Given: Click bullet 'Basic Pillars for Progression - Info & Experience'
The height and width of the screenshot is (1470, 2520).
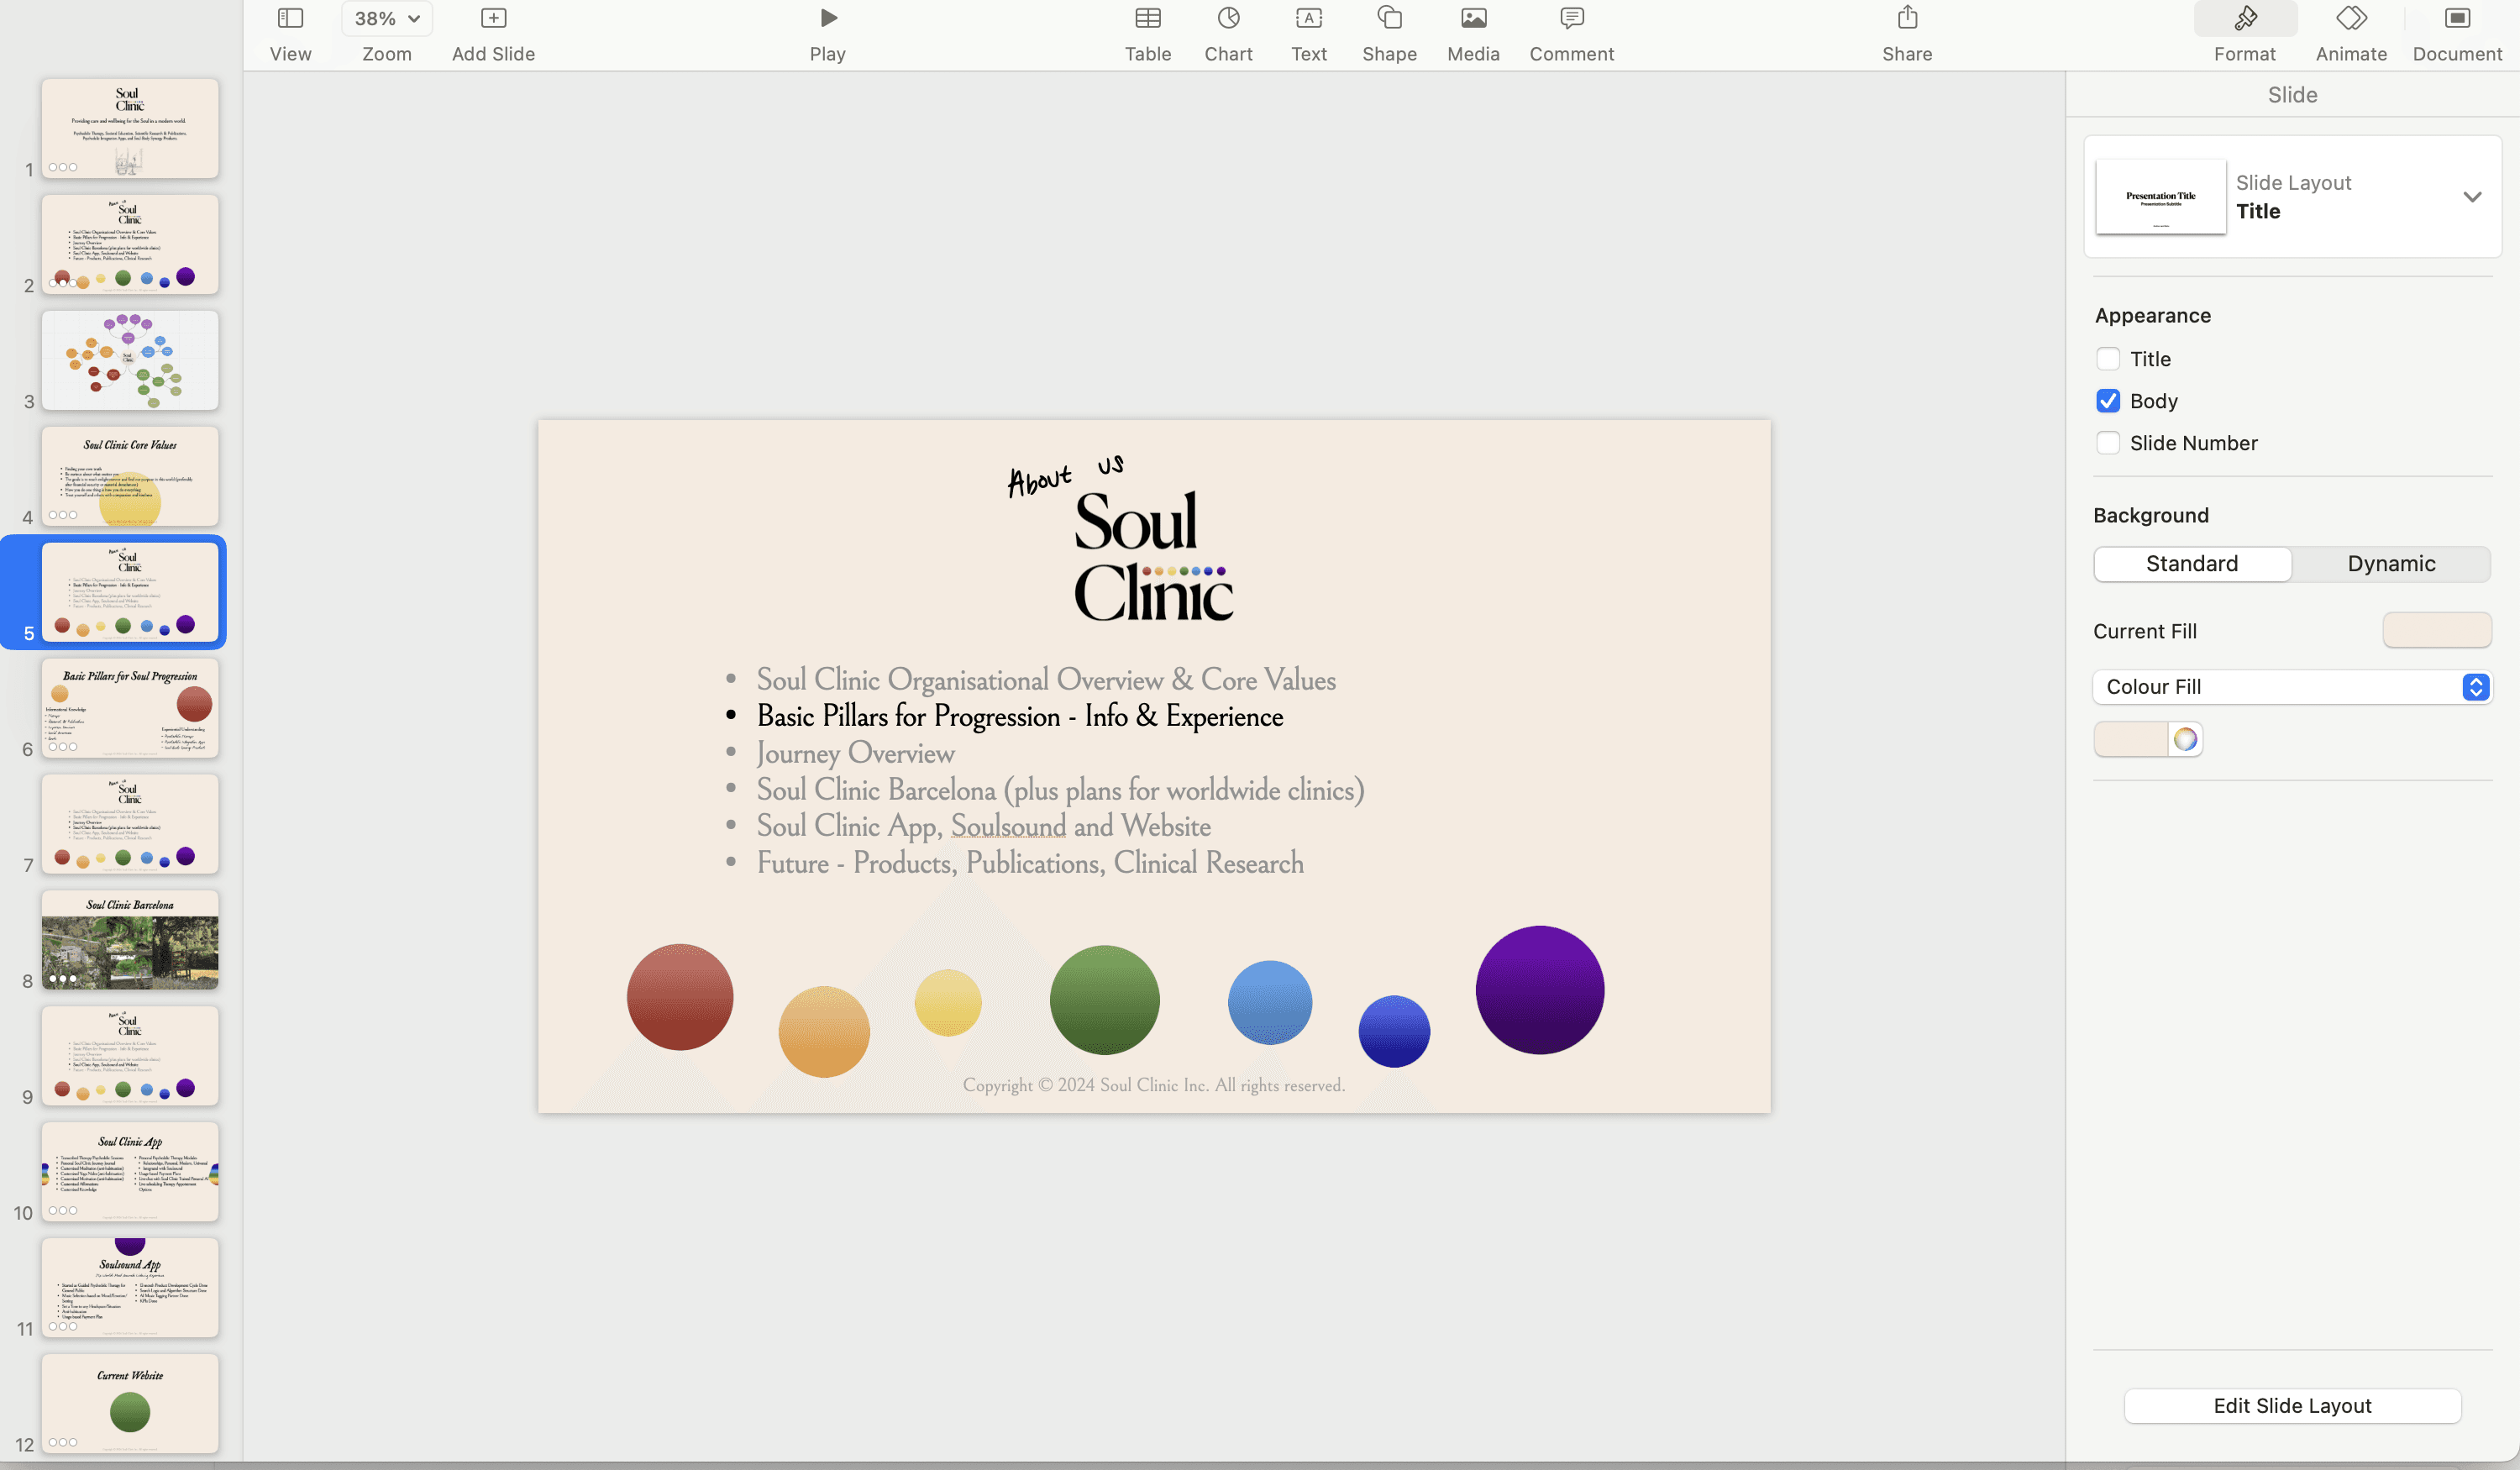Looking at the screenshot, I should (1019, 716).
